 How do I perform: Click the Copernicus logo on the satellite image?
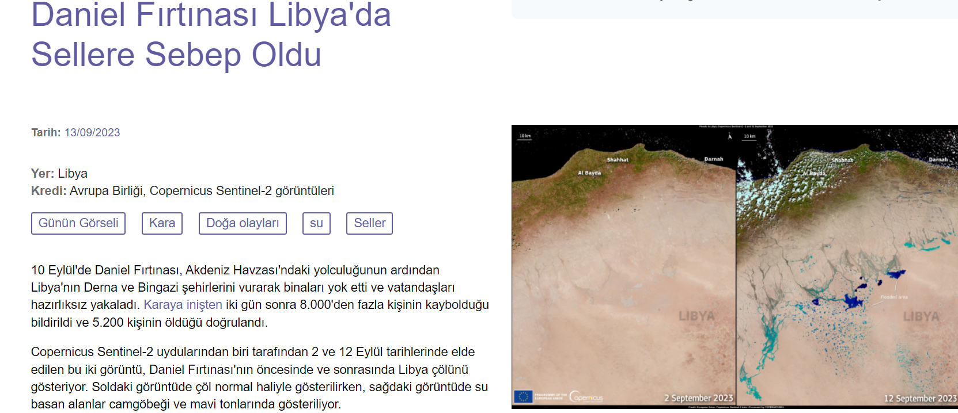click(586, 397)
